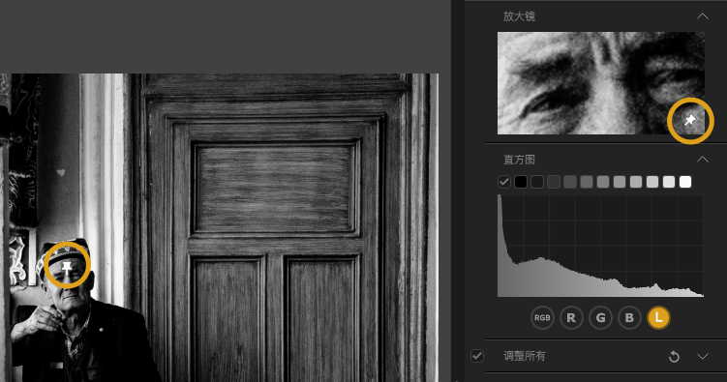The width and height of the screenshot is (727, 382).
Task: Pick the pure white zone swatch
Action: (x=685, y=182)
